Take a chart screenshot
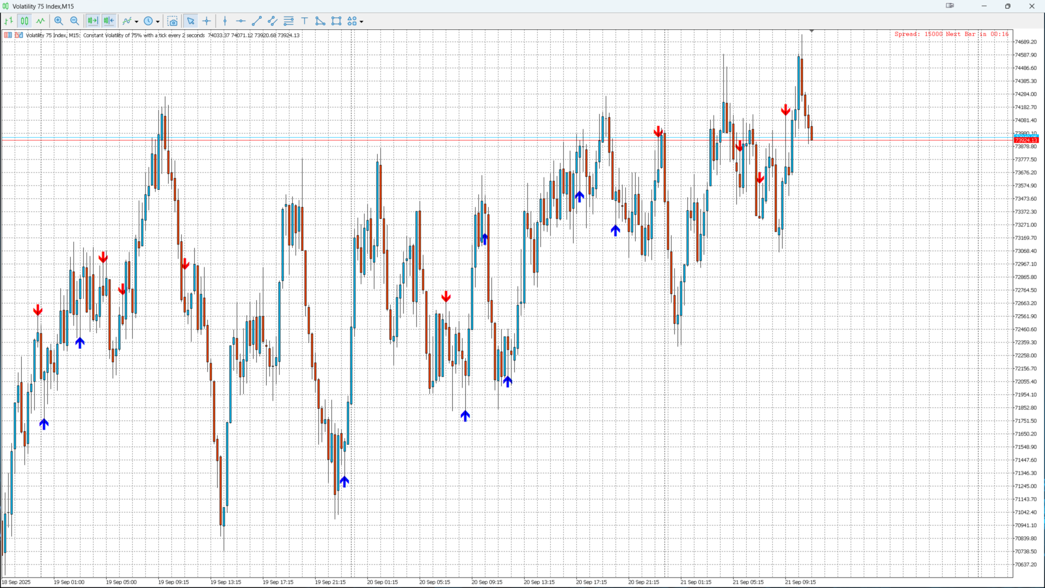The width and height of the screenshot is (1045, 588). tap(173, 21)
